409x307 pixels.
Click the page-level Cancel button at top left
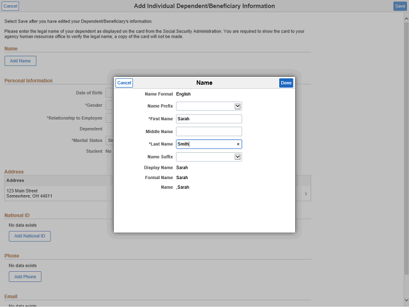11,6
